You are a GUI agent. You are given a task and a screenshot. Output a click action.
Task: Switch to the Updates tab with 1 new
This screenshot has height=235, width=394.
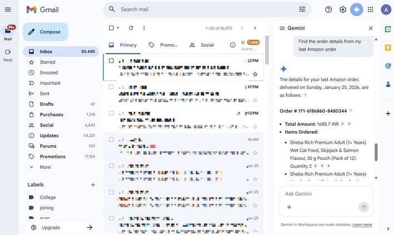[245, 45]
